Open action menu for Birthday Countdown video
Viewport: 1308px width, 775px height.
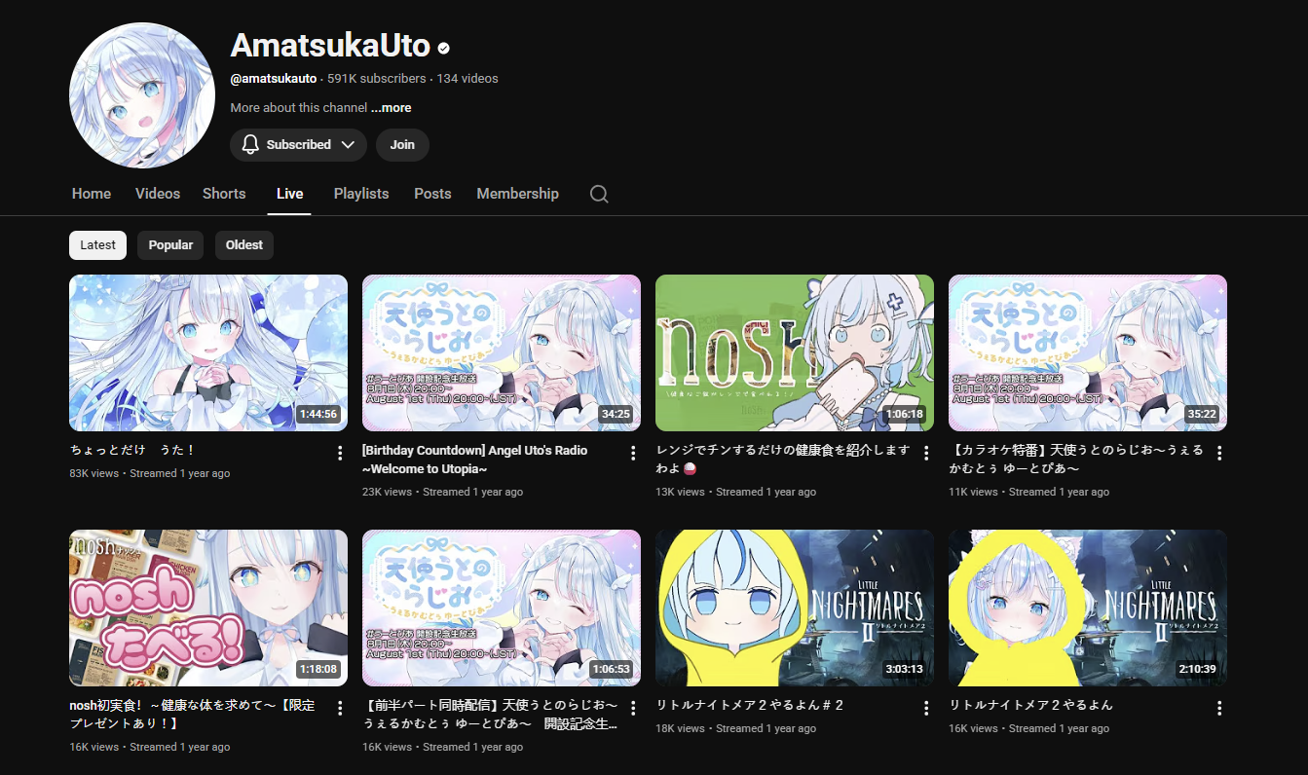(633, 453)
